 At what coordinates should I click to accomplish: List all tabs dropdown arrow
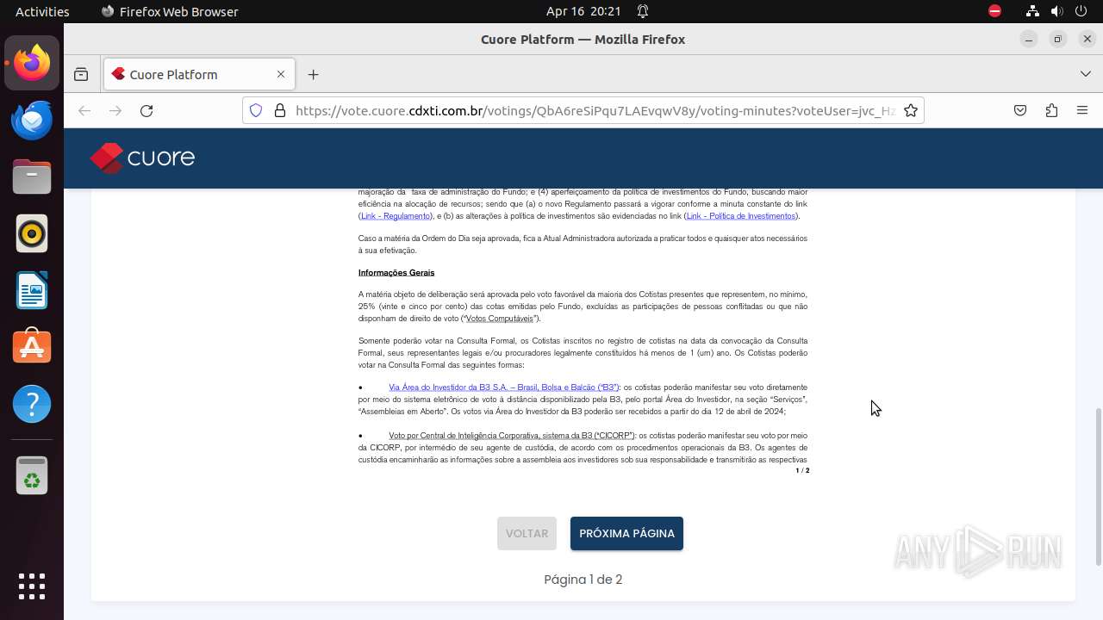point(1086,75)
